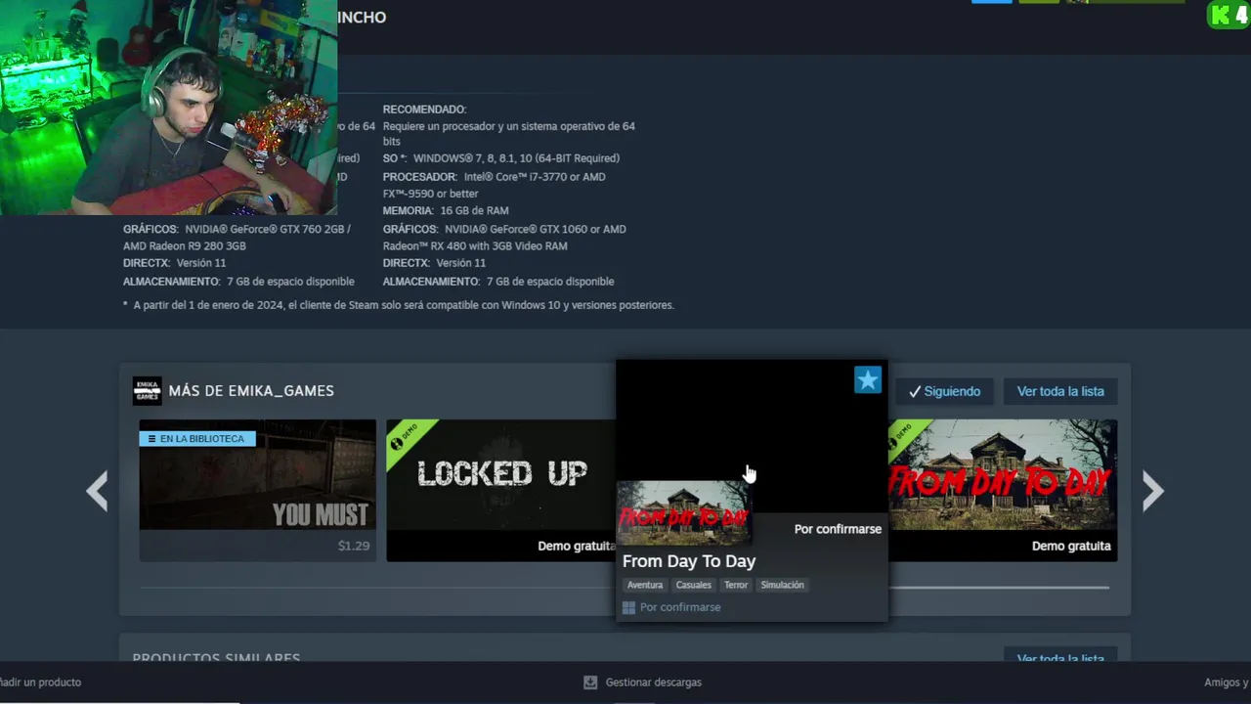Open Ver toda la lista for Emika_Games

coord(1060,391)
